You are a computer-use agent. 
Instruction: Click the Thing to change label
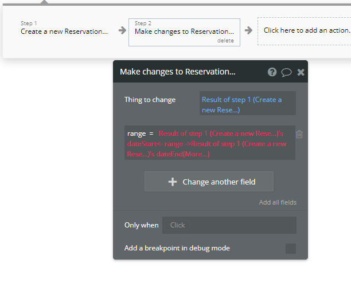150,100
